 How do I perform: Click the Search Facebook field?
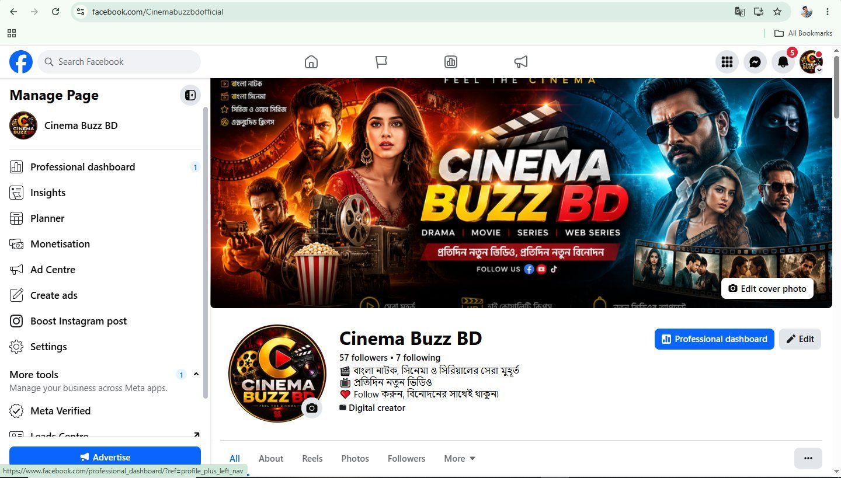pyautogui.click(x=119, y=62)
